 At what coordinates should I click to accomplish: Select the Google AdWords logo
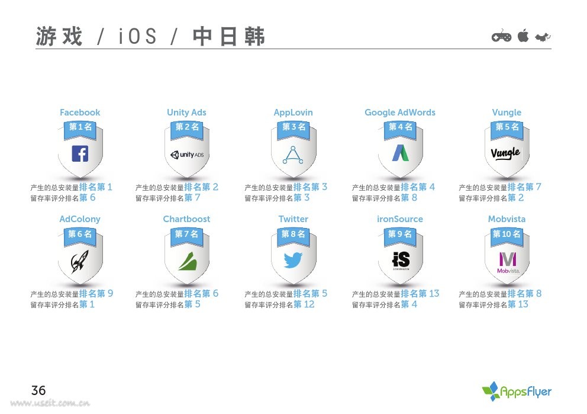[400, 153]
